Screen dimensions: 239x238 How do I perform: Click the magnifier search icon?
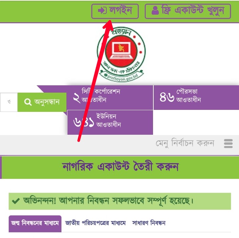click(x=28, y=102)
